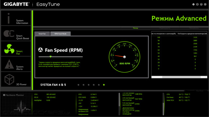The image size is (209, 117).
Task: Select the first fan page dot
Action: coord(78,85)
